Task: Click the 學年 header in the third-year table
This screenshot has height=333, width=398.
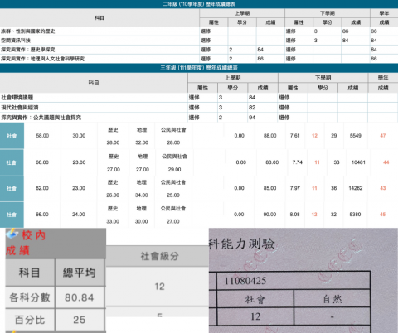Action: [383, 78]
